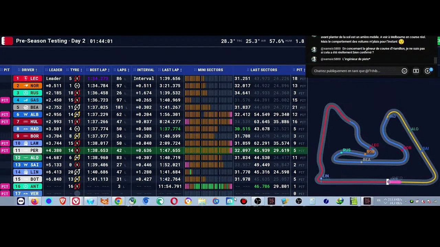
Task: Click the LAST SECTORS column header
Action: [261, 70]
